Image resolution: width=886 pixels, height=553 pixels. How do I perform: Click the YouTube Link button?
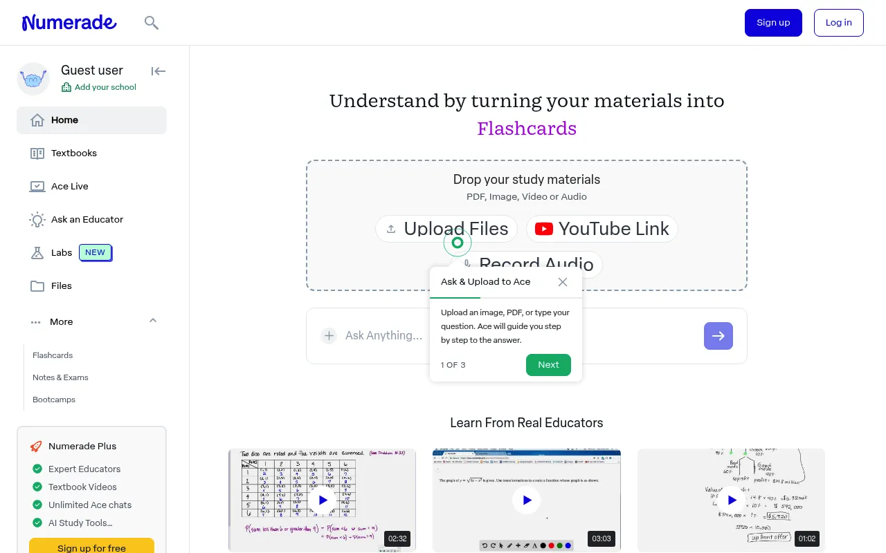tap(602, 229)
